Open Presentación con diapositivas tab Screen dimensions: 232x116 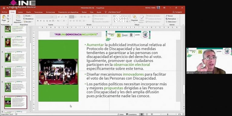coord(68,12)
